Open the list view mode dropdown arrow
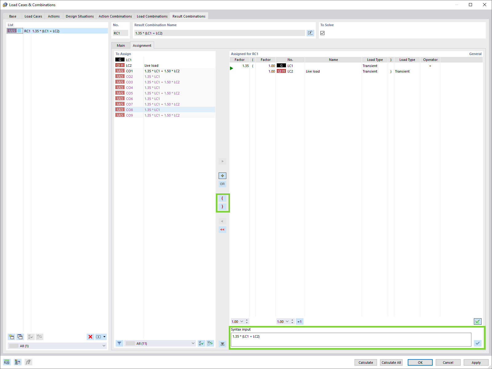Screen dimensions: 492x369 (x=104, y=337)
